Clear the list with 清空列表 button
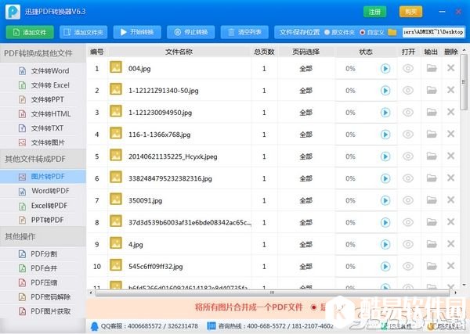 point(244,32)
